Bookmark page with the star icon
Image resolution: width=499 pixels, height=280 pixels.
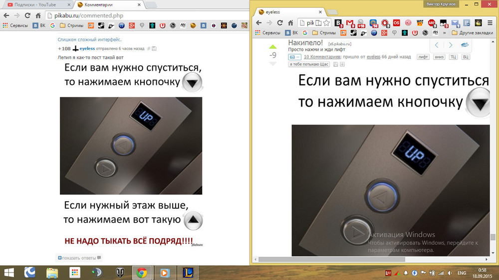[x=326, y=23]
